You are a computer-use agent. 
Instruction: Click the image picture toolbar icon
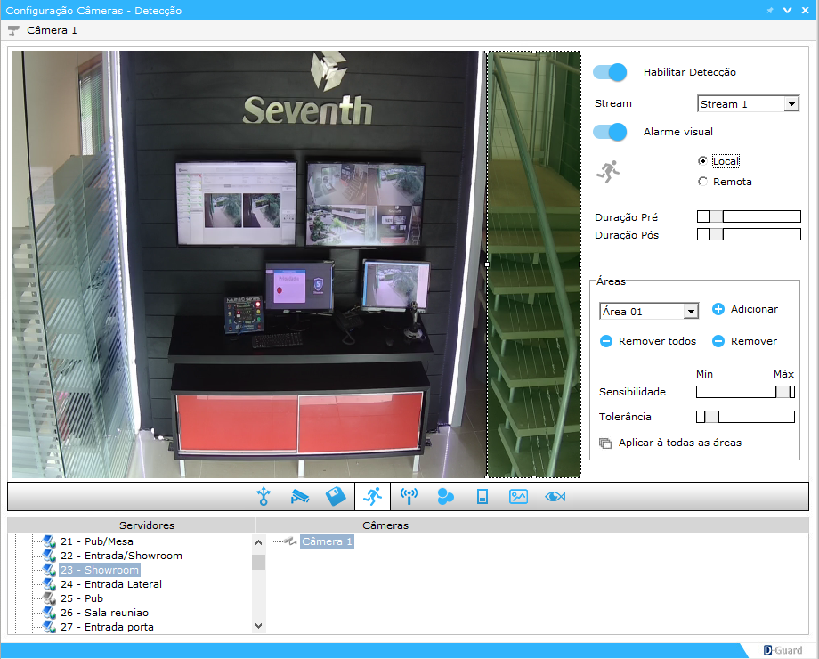(518, 497)
